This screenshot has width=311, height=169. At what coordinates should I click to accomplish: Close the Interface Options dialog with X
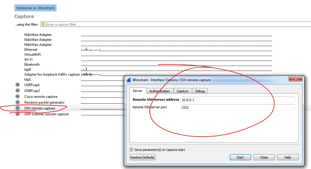point(295,79)
